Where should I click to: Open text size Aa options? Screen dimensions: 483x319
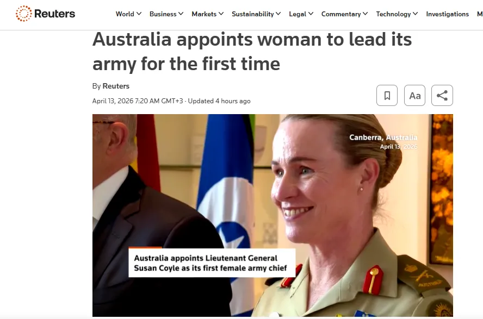click(414, 95)
